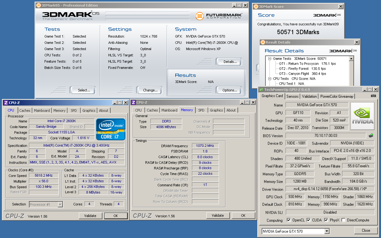Select the GT3 - Canyon Flight row
The height and width of the screenshot is (238, 381).
point(302,74)
